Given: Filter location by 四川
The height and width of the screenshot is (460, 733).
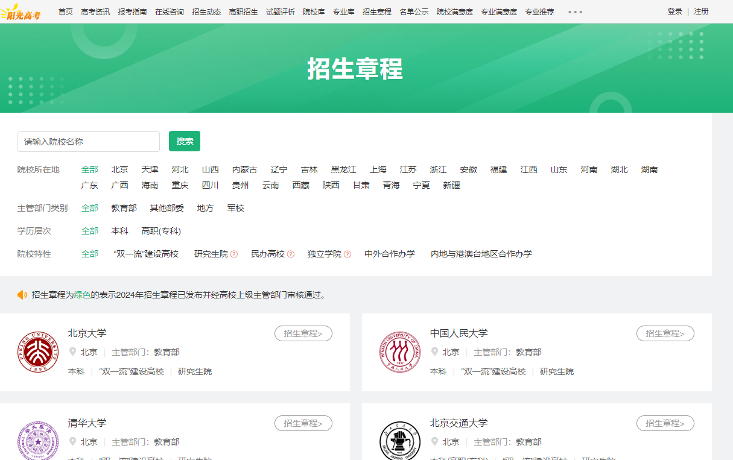Looking at the screenshot, I should click(x=211, y=186).
